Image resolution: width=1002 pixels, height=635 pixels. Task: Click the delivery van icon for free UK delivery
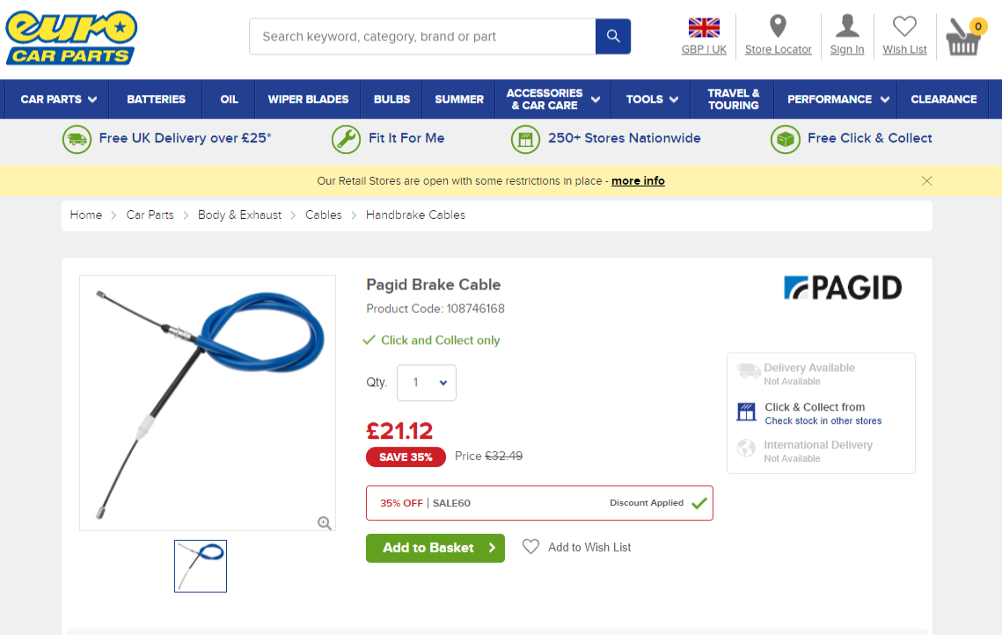tap(77, 139)
